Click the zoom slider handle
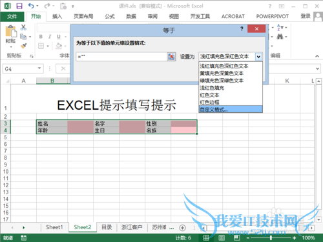The width and height of the screenshot is (323, 242). point(271,238)
